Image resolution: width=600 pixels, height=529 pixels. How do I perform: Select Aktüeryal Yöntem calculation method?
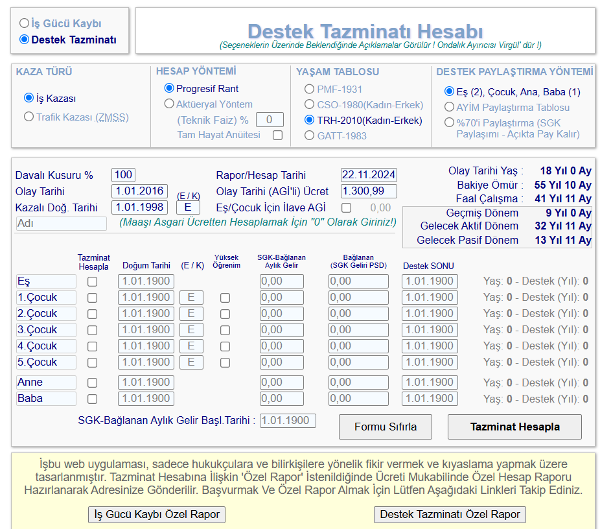coord(169,104)
